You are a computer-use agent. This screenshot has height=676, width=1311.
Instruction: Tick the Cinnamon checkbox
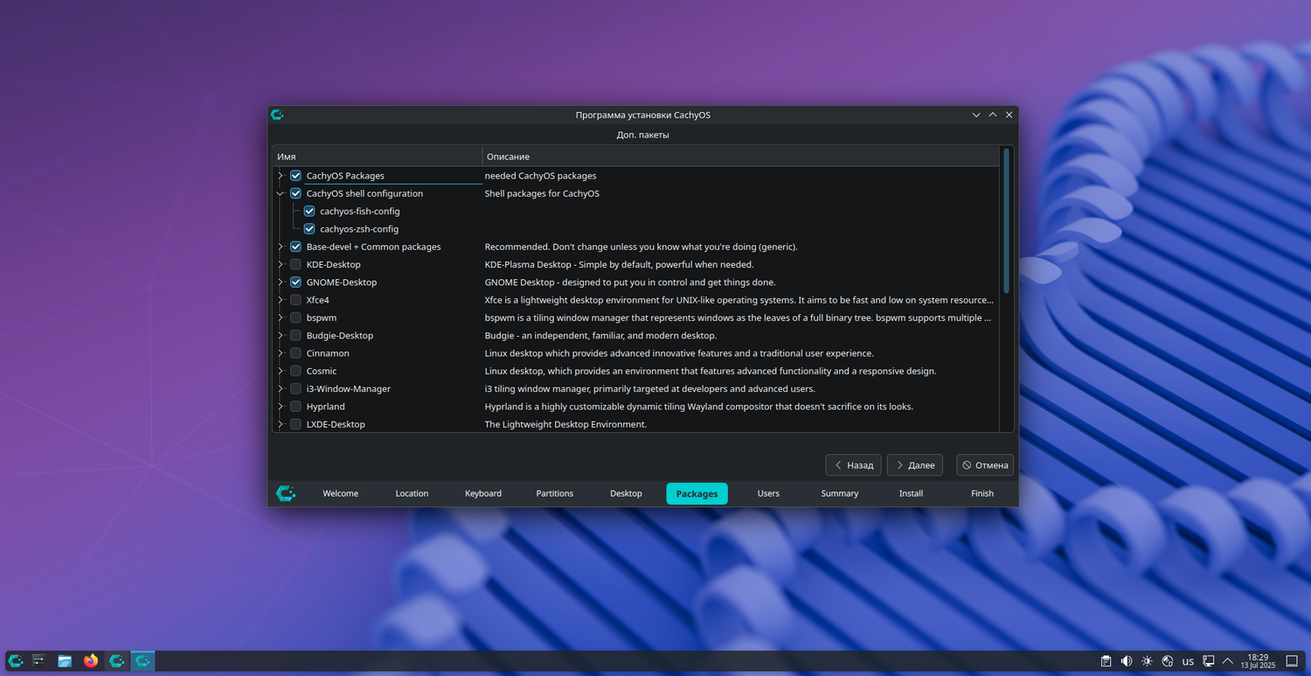(295, 353)
